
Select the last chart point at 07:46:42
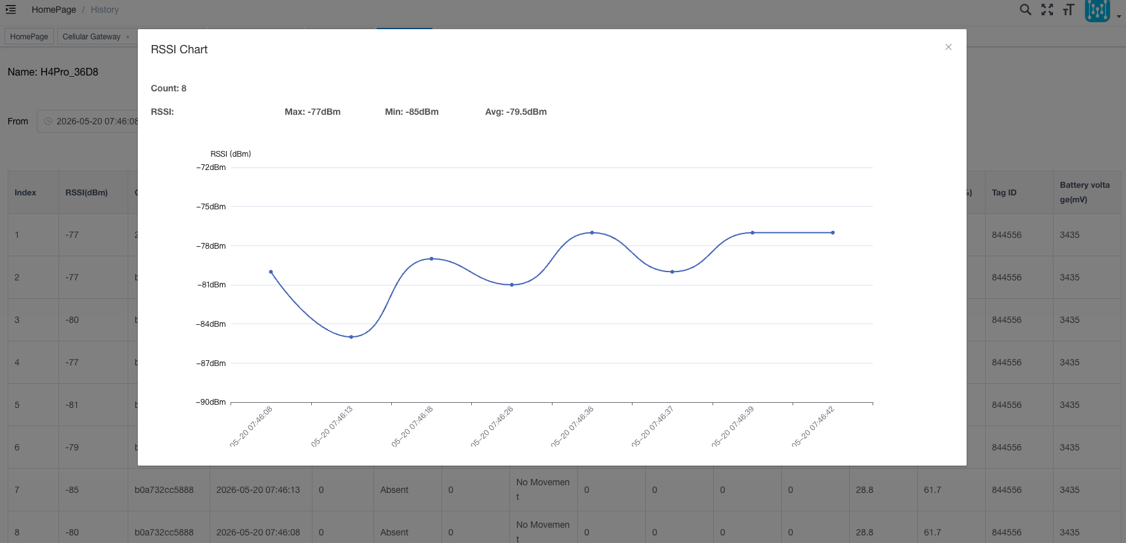click(x=833, y=233)
